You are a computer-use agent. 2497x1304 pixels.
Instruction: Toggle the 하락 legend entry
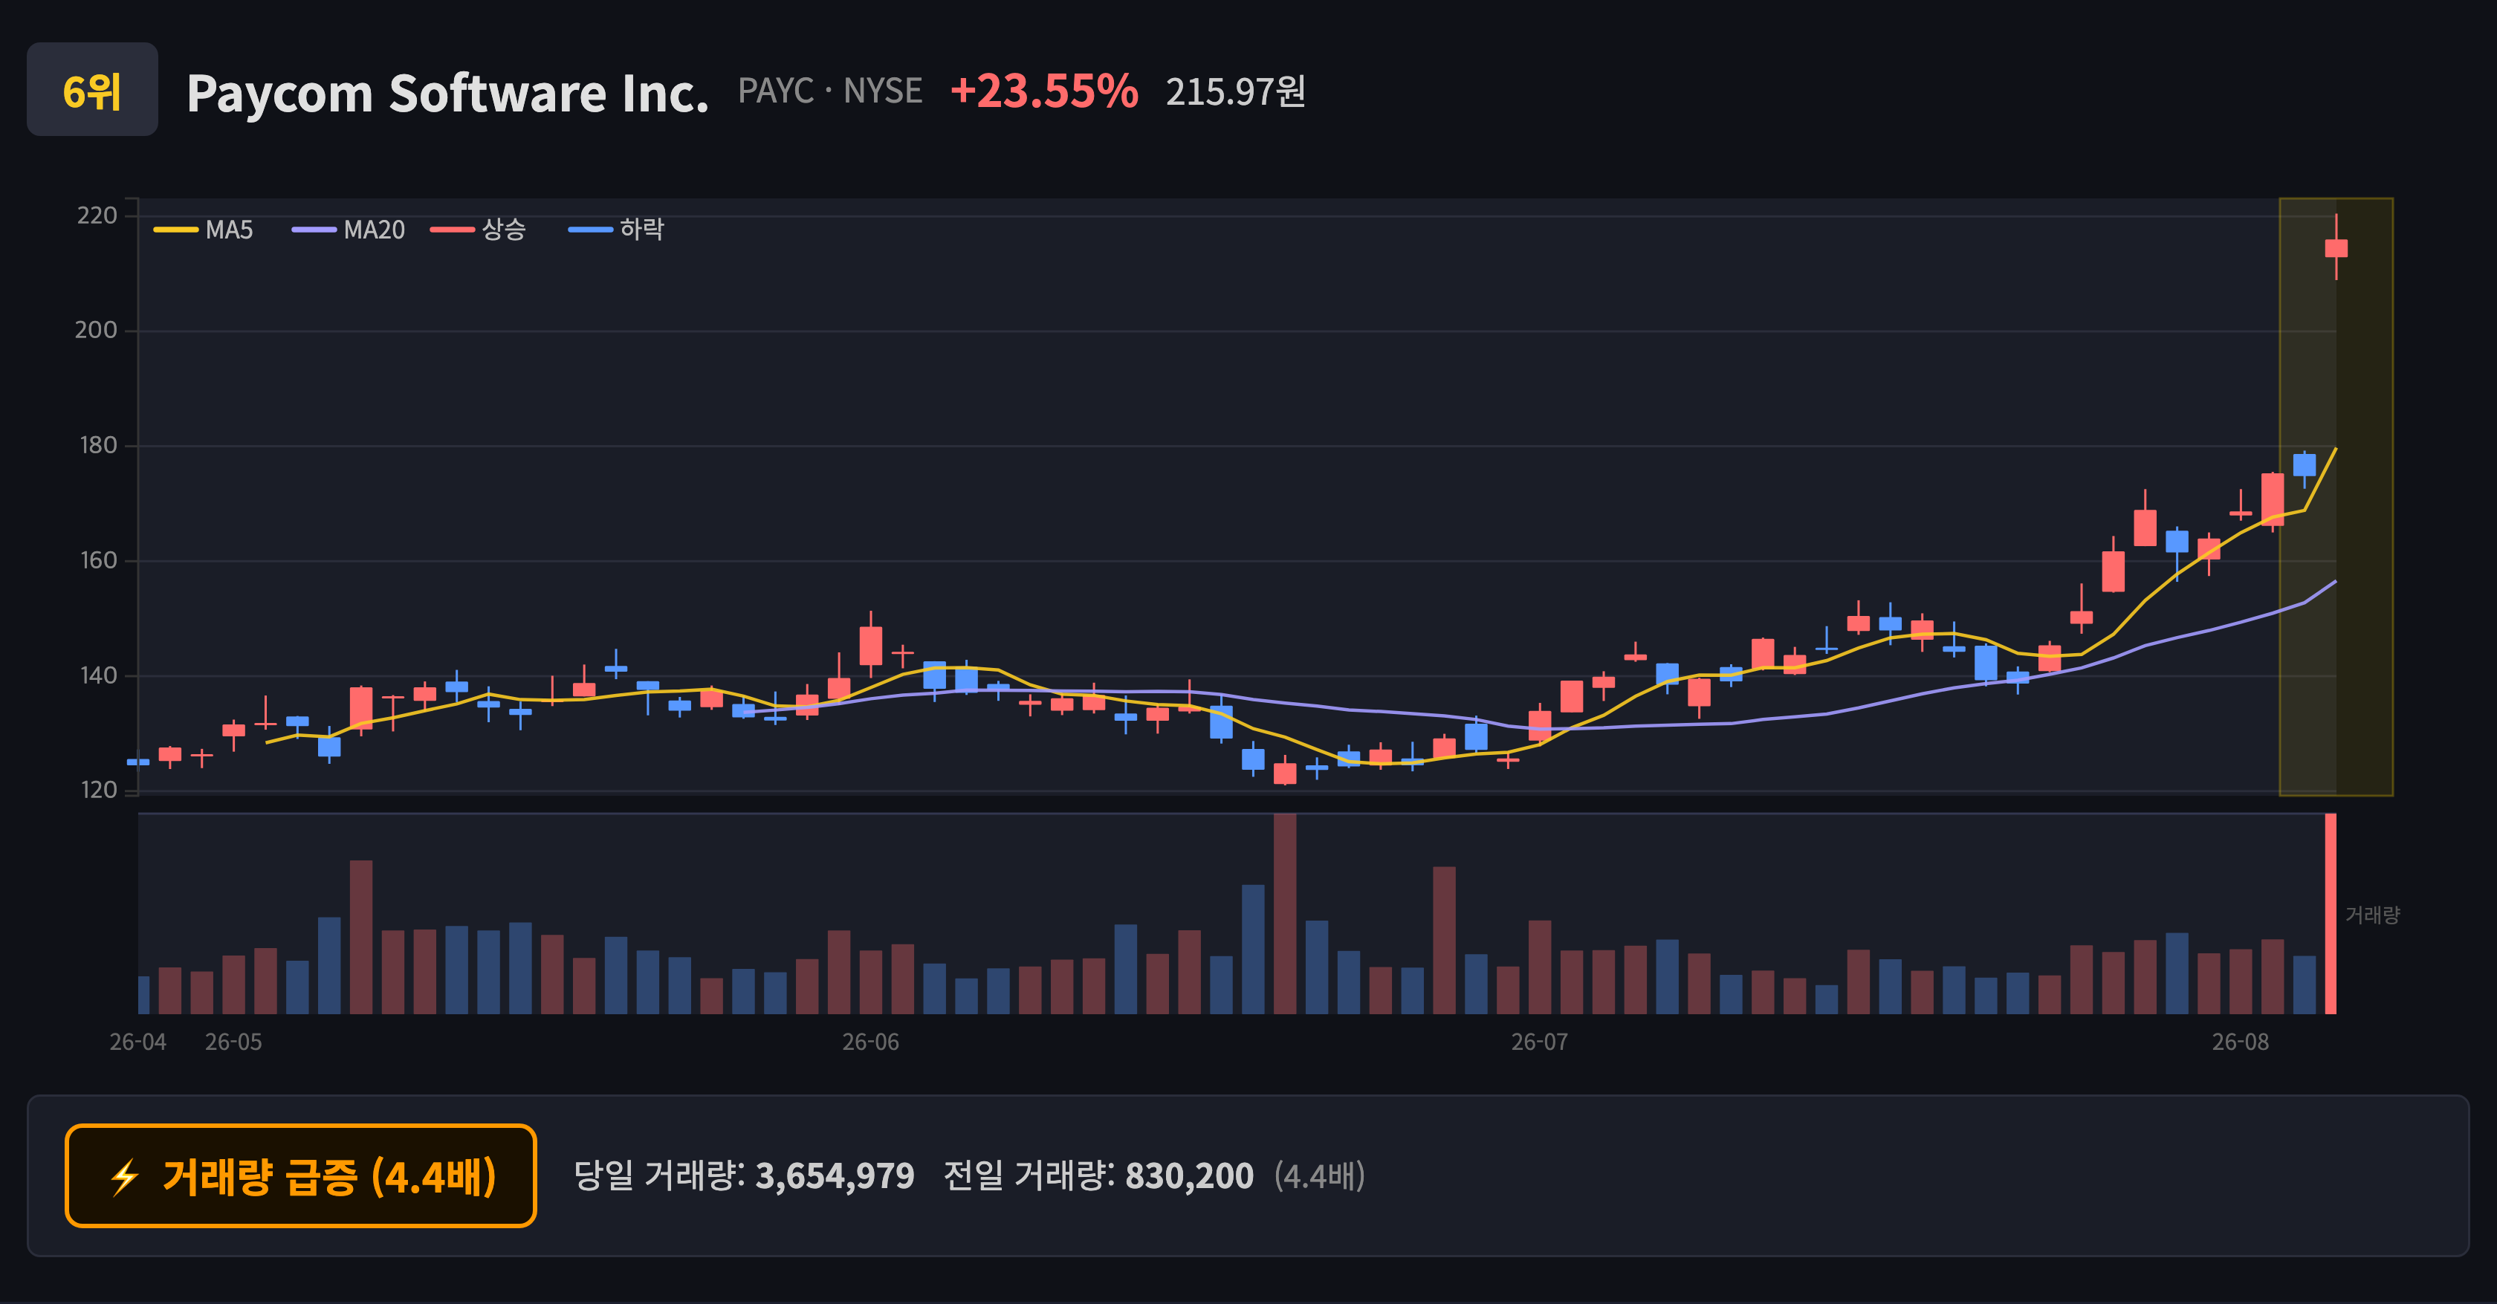pos(617,230)
